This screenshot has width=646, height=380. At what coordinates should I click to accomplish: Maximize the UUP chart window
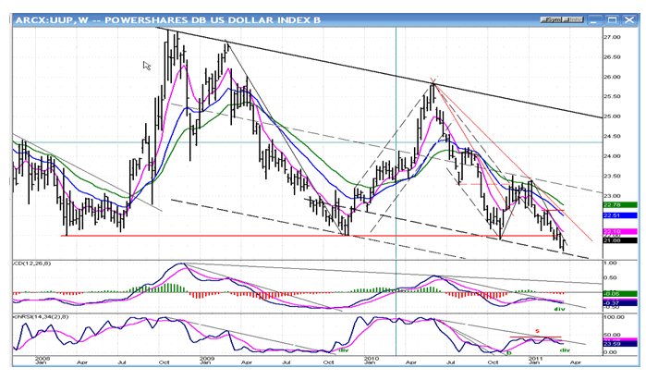(612, 19)
